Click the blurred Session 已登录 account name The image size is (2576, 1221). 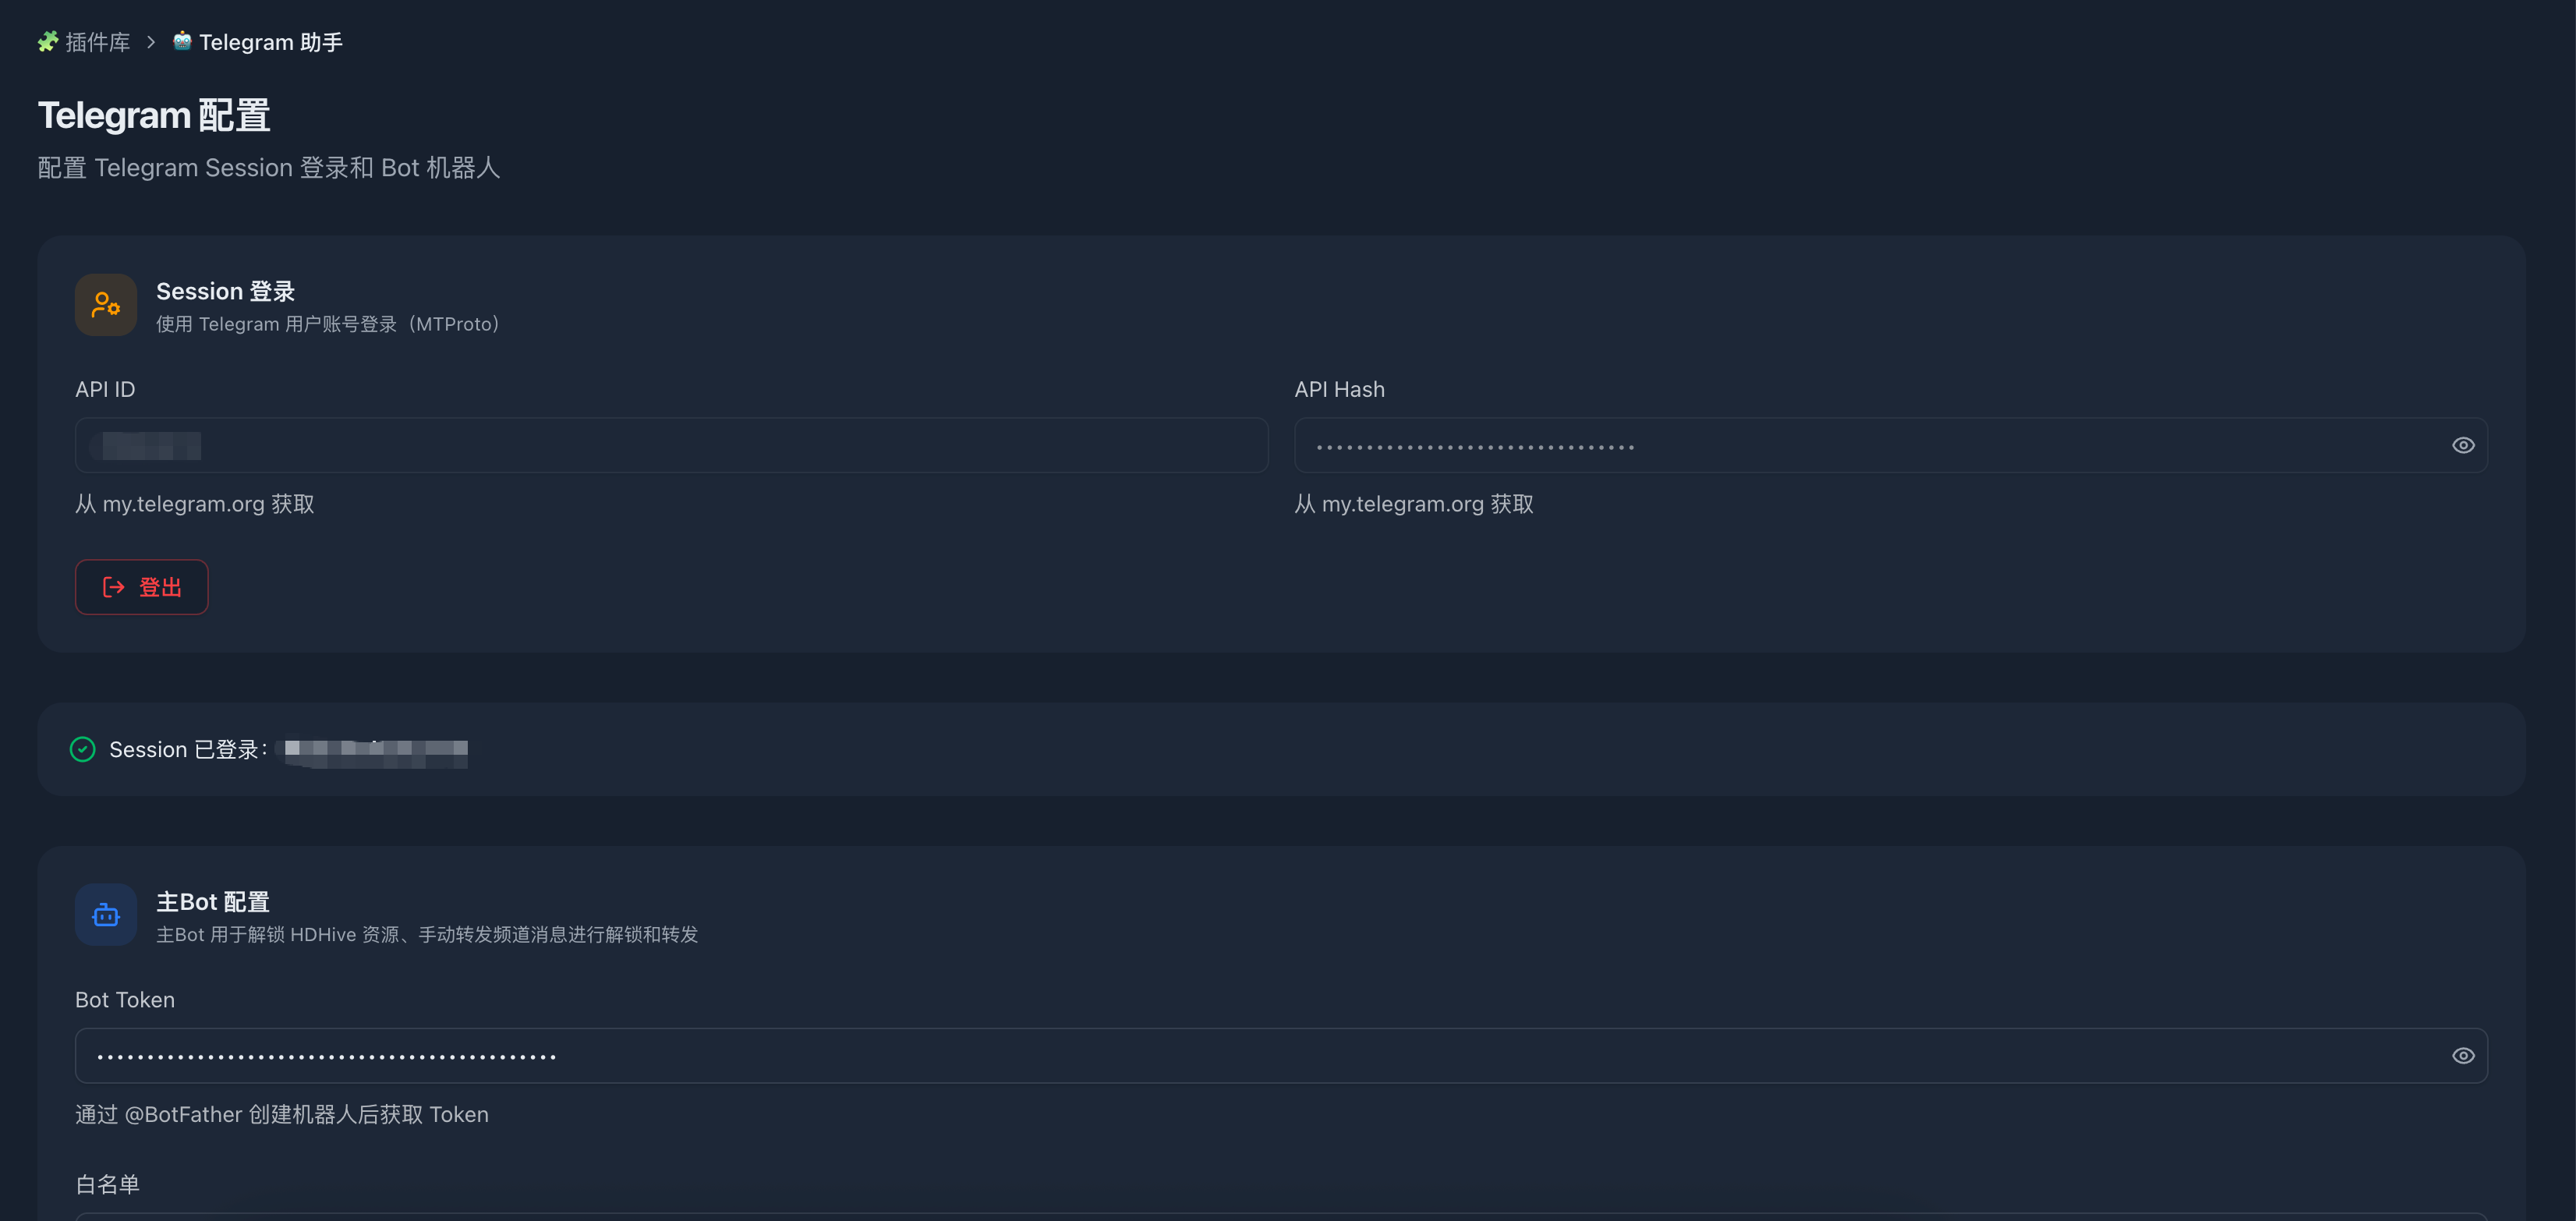pos(376,751)
